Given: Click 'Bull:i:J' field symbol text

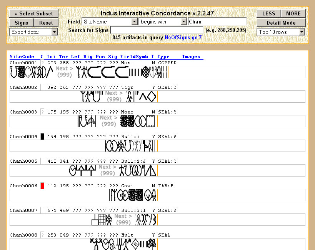Looking at the screenshot, I should pos(133,161).
